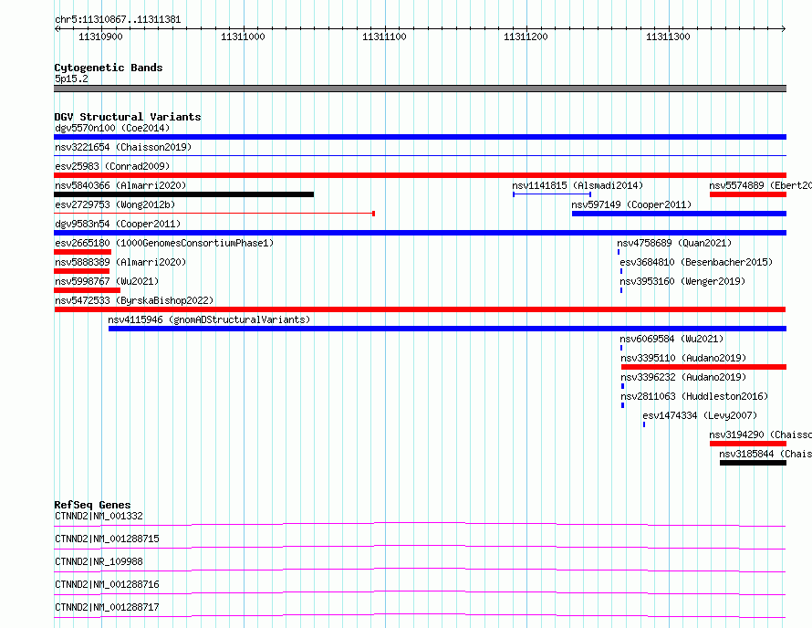This screenshot has width=812, height=628.
Task: Click the blue nsv597149 variant bar
Action: click(679, 214)
